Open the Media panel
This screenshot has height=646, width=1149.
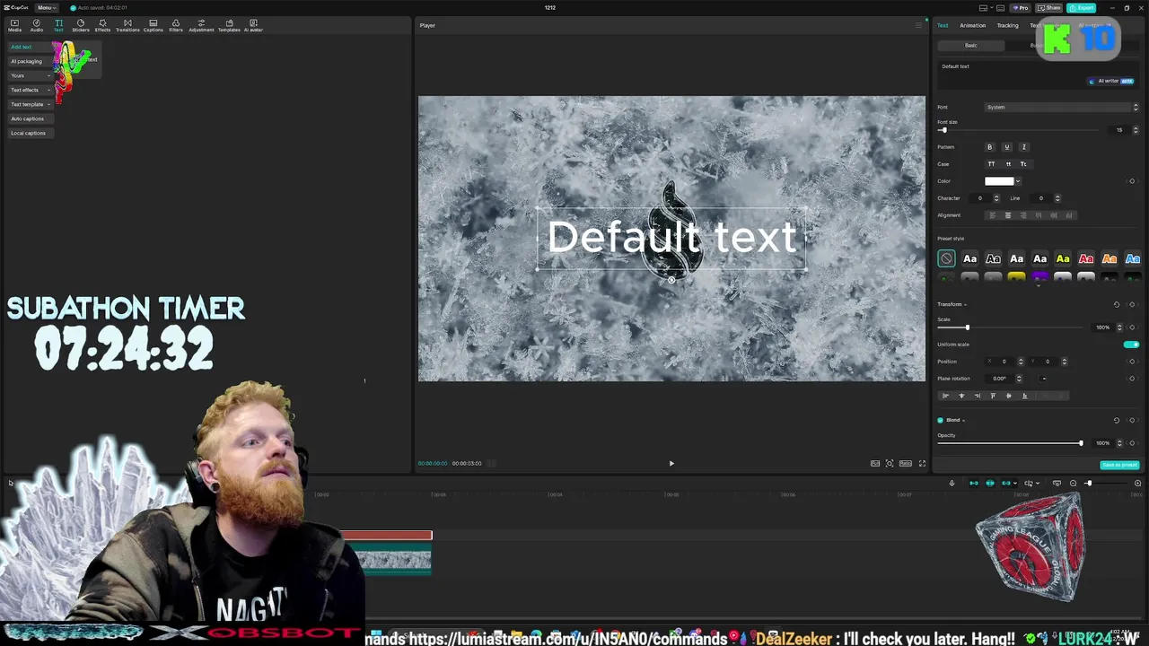click(x=14, y=25)
